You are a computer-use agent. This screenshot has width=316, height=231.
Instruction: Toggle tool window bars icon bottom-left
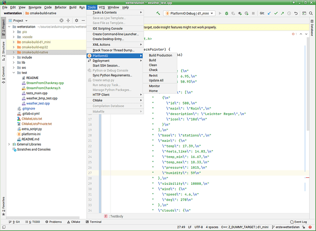click(x=4, y=227)
